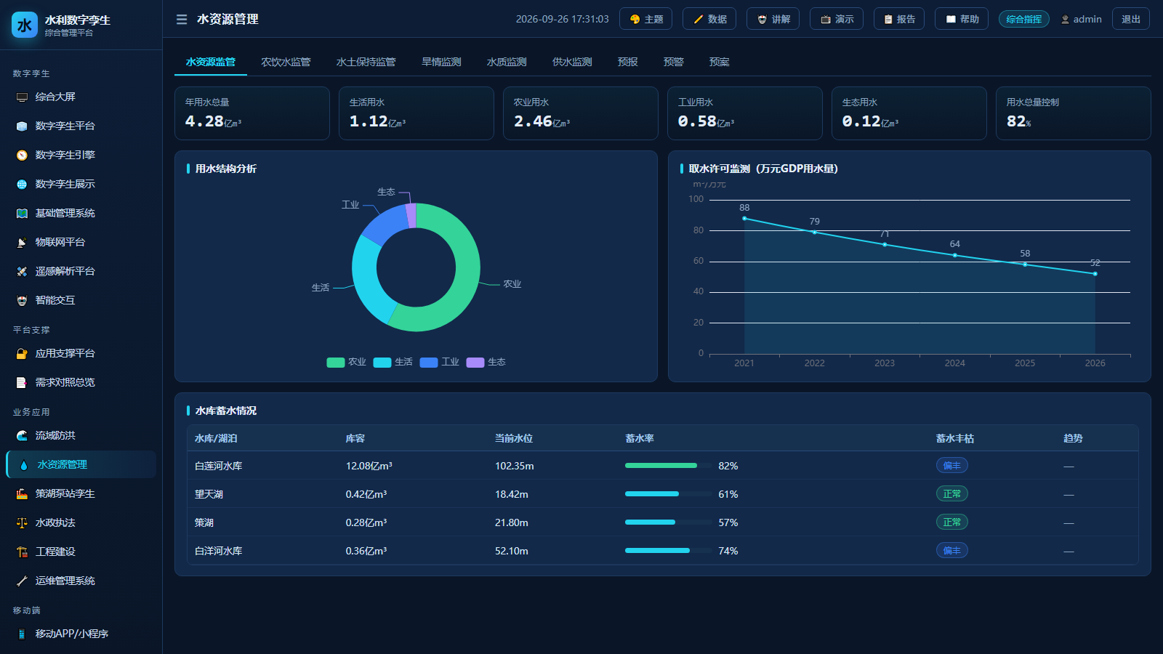
Task: Click 白莲河水库 storage rate progress bar
Action: click(668, 466)
